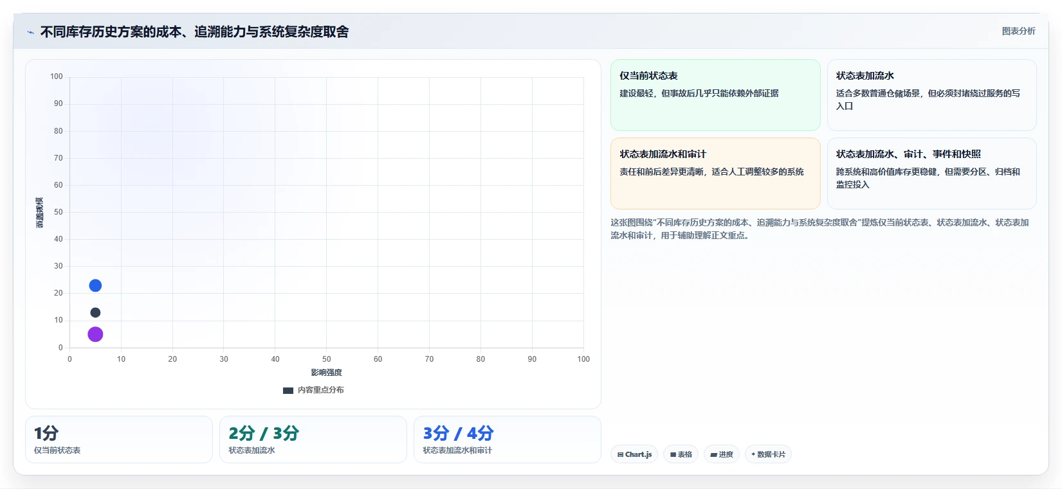Click the text 适合多数普通仓储场景

(928, 100)
